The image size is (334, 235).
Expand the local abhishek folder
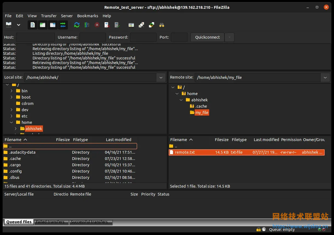tap(16, 128)
